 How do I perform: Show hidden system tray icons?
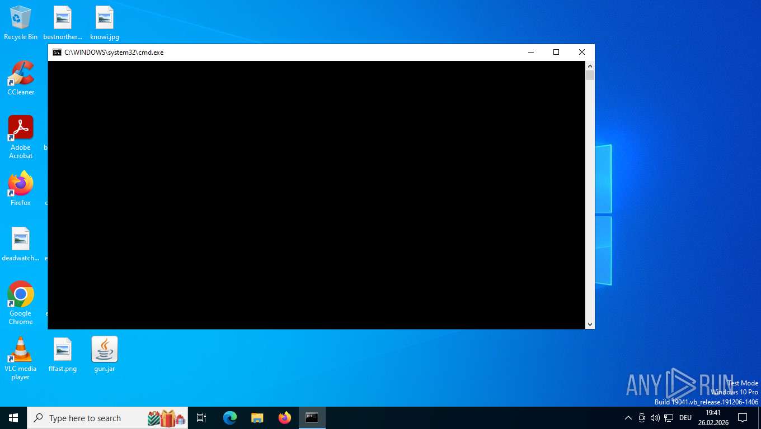point(628,418)
